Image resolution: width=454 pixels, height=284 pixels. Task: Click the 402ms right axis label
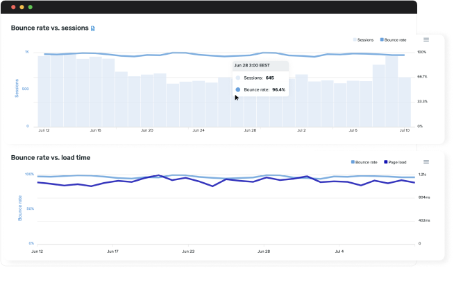click(x=424, y=220)
